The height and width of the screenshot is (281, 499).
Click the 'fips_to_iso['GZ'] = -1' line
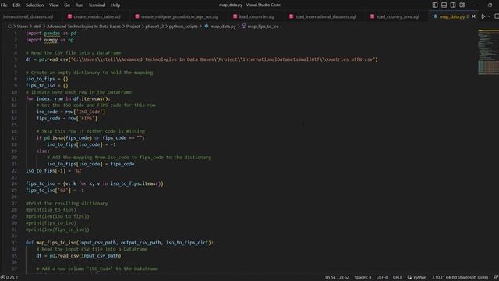click(x=55, y=190)
